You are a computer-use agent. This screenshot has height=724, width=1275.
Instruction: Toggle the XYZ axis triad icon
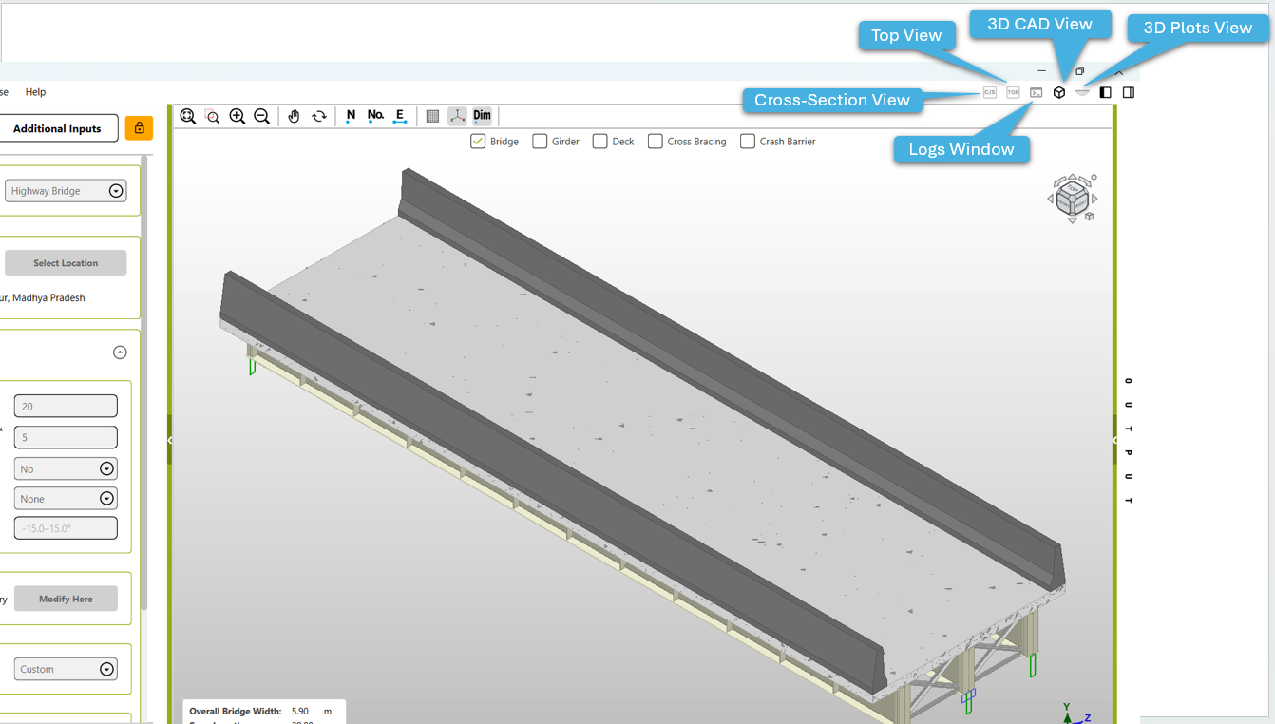pyautogui.click(x=458, y=116)
